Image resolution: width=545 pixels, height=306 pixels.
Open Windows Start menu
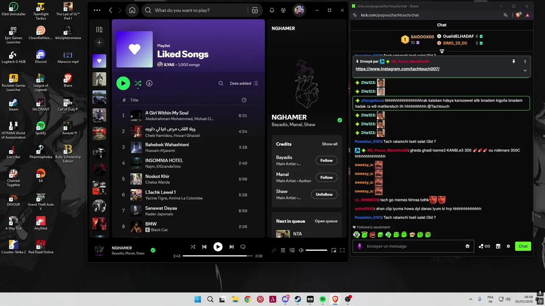pos(198,299)
